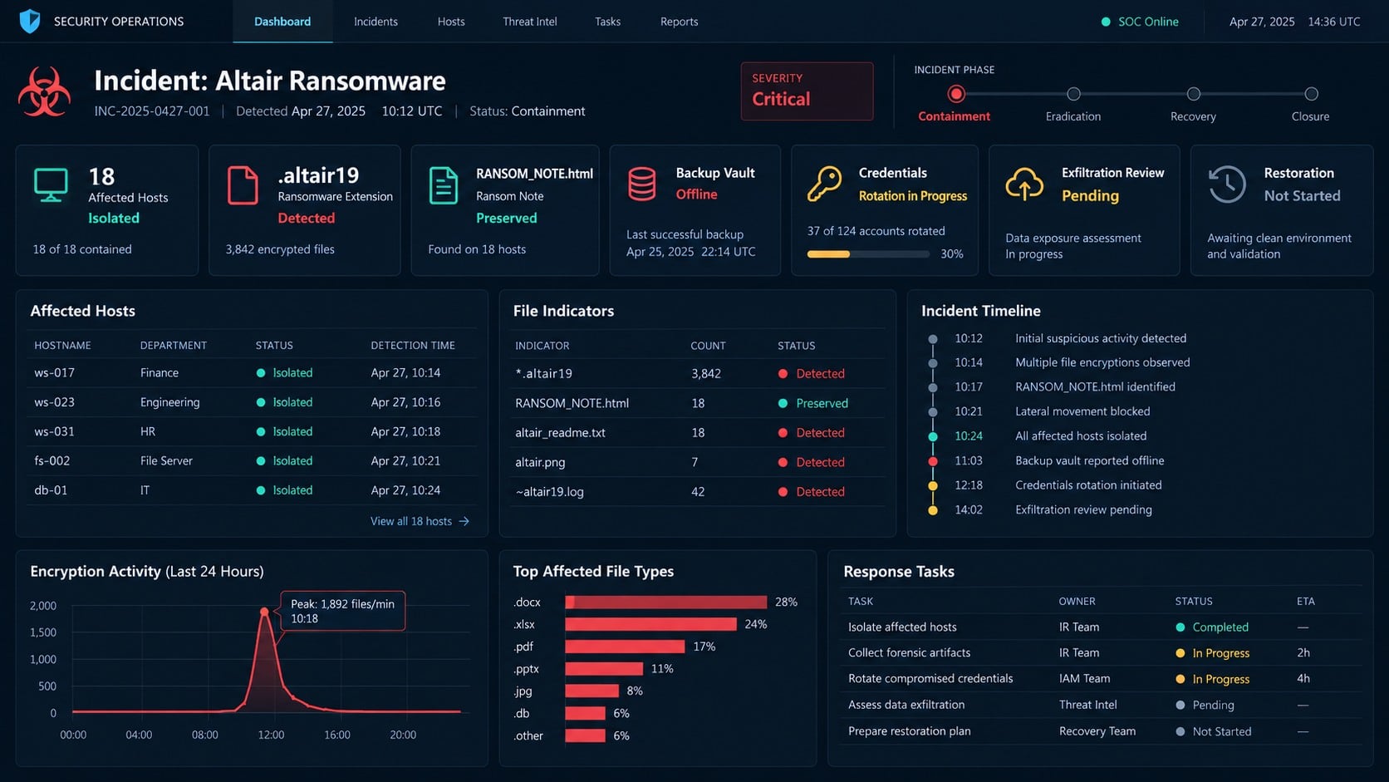Viewport: 1389px width, 782px height.
Task: Click the Exfiltration Review cloud upload icon
Action: pyautogui.click(x=1024, y=184)
